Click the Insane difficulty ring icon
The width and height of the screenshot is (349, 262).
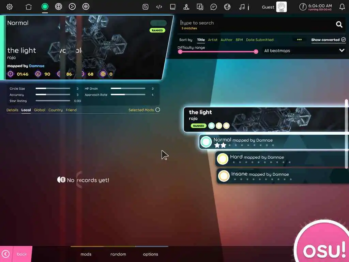tap(224, 176)
